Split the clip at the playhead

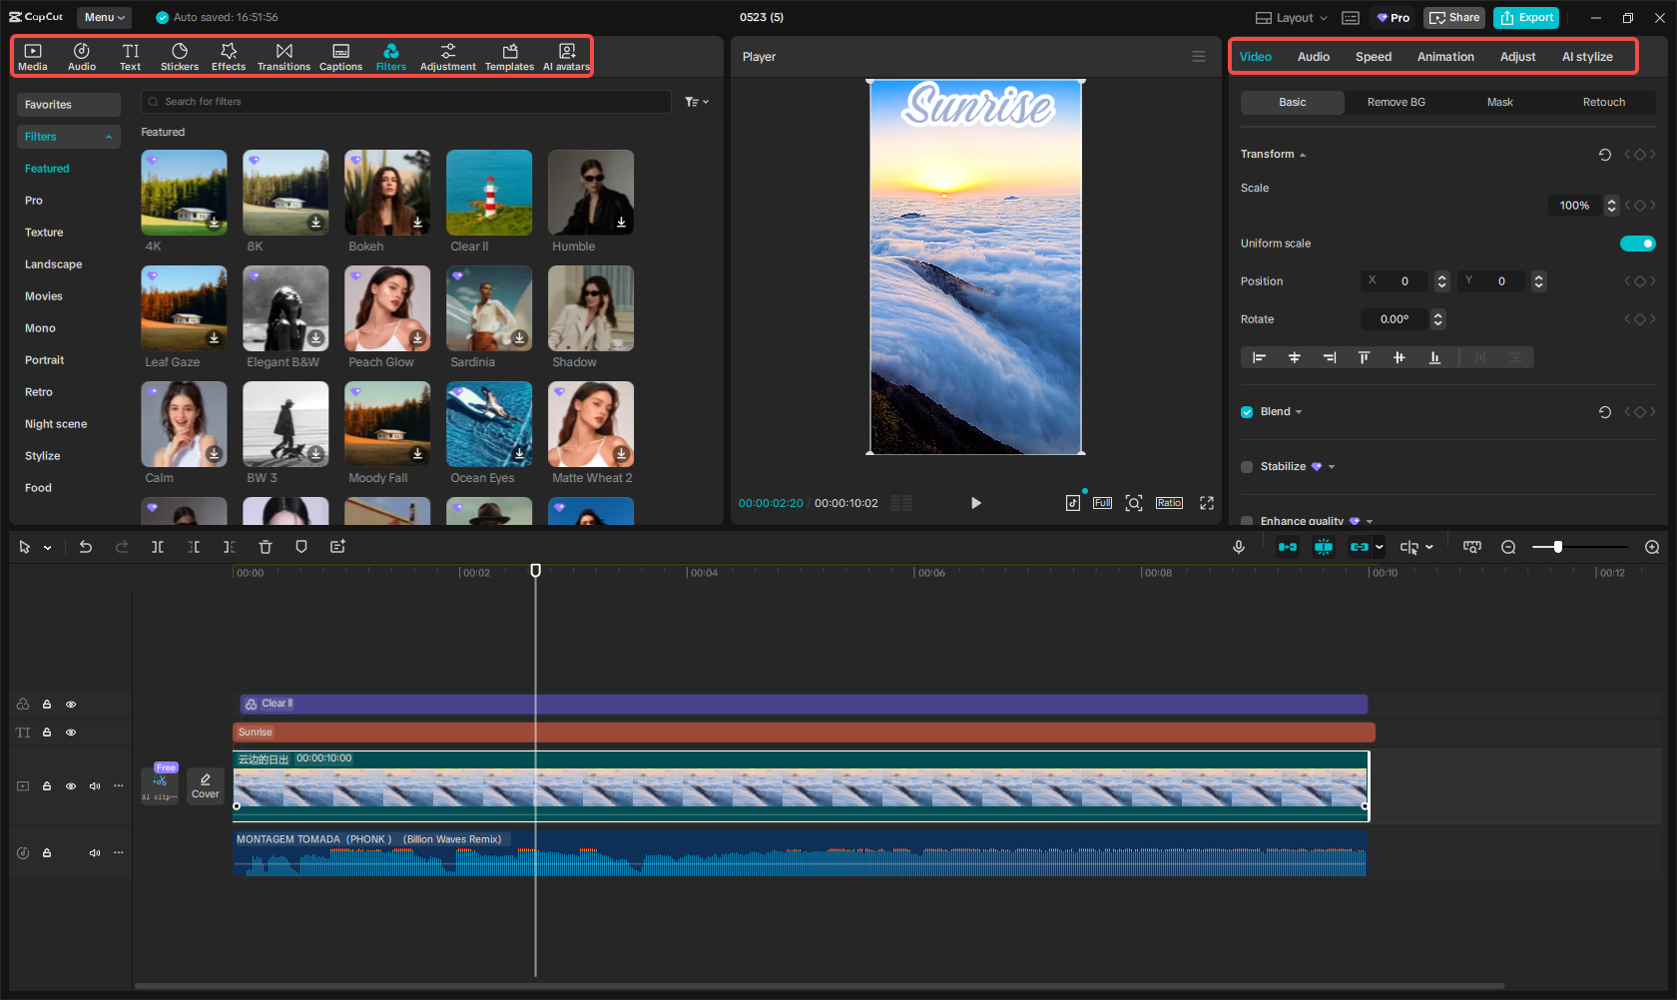coord(158,547)
